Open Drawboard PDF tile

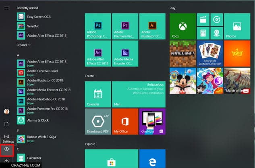point(98,122)
